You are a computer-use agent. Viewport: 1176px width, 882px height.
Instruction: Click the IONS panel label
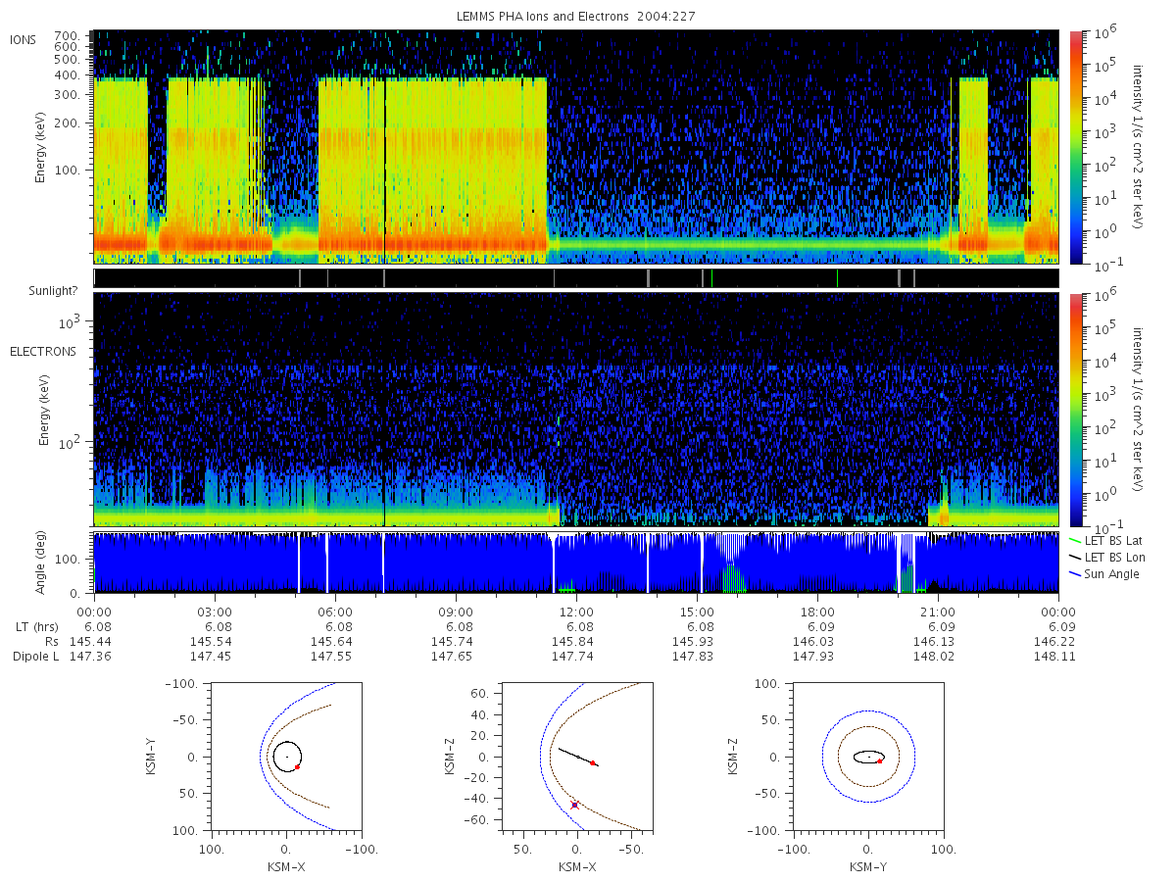(24, 39)
